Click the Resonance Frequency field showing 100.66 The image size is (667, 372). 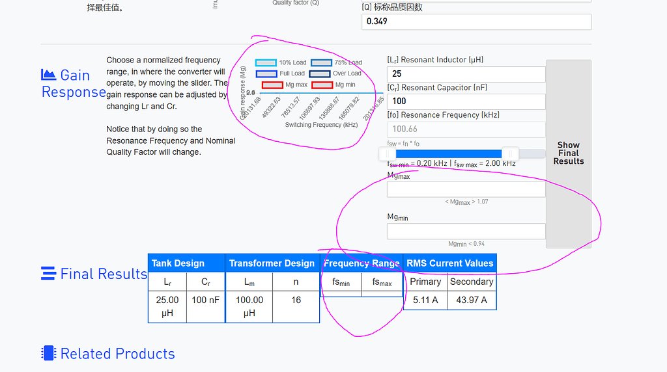click(466, 129)
